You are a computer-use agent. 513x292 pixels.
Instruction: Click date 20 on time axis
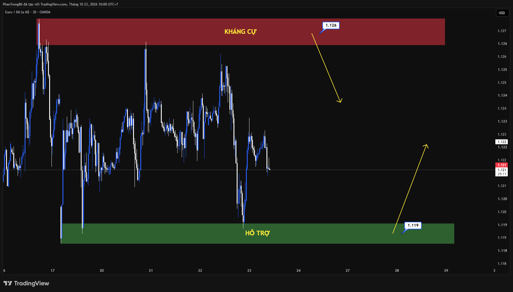tap(102, 271)
